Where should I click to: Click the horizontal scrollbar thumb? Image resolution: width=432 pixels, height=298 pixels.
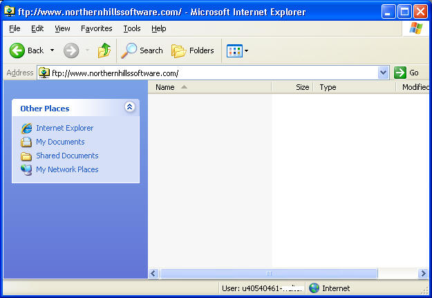(268, 274)
